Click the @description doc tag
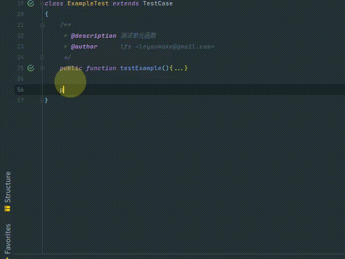The image size is (345, 259). click(93, 36)
